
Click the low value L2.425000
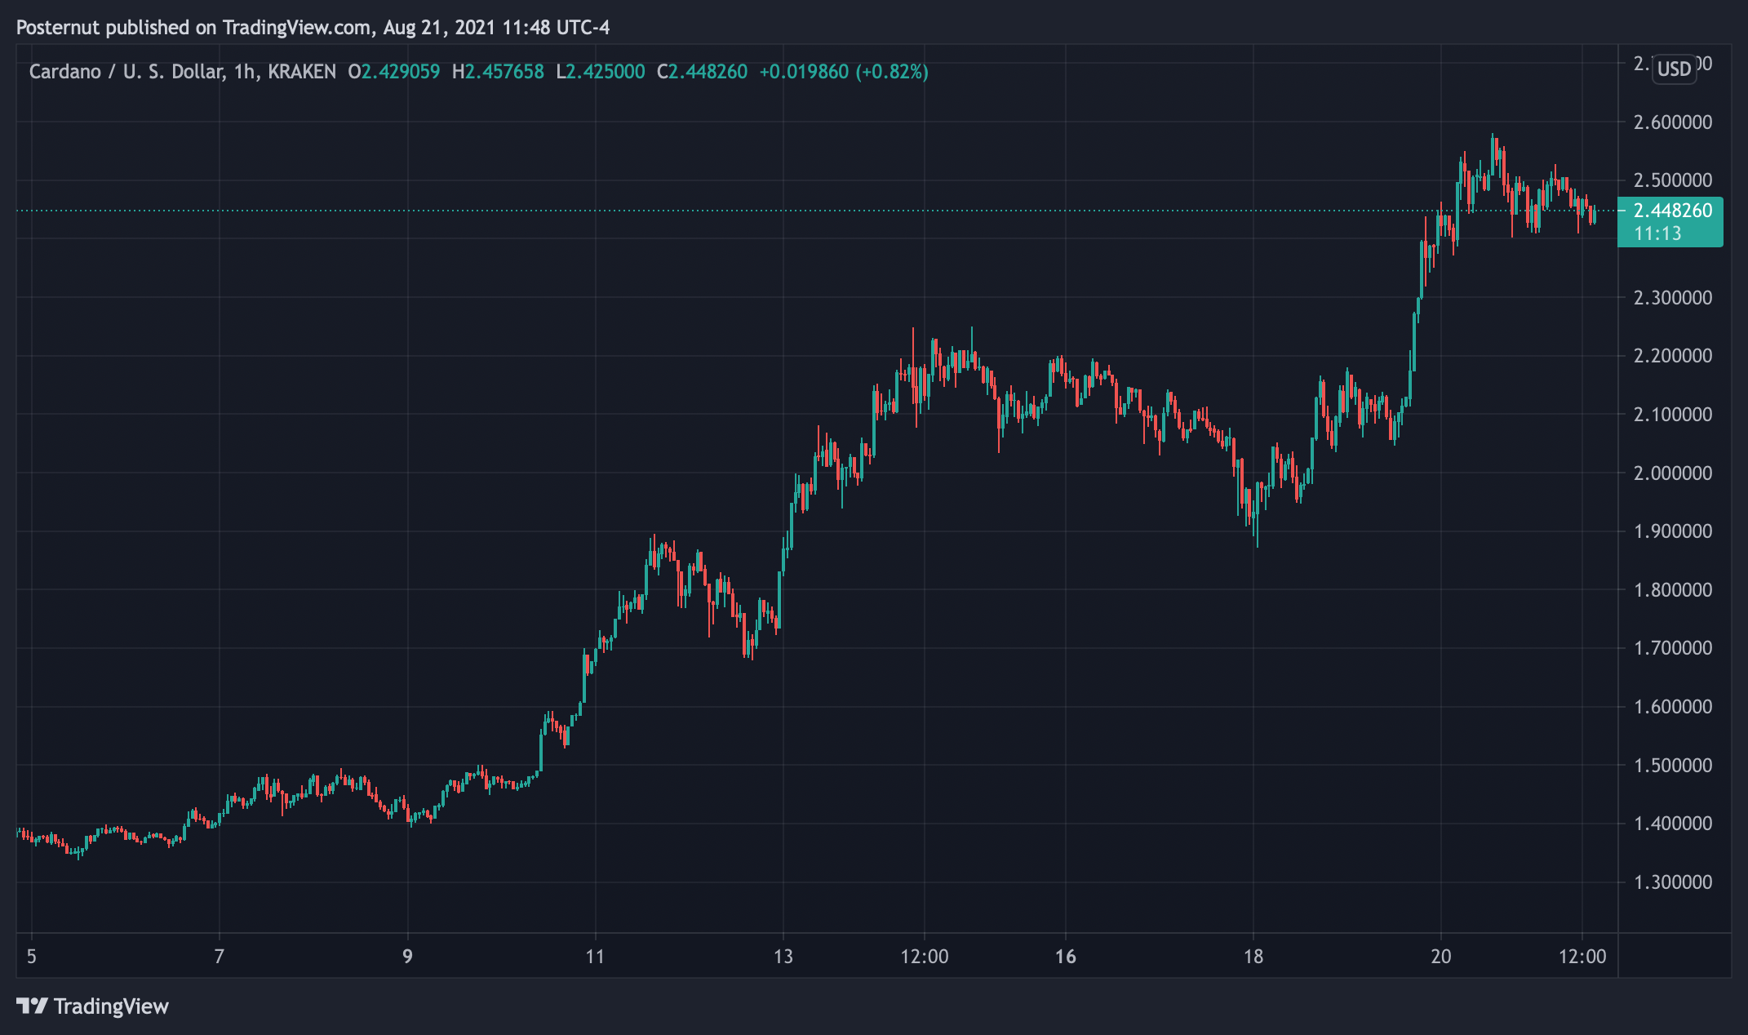tap(601, 72)
